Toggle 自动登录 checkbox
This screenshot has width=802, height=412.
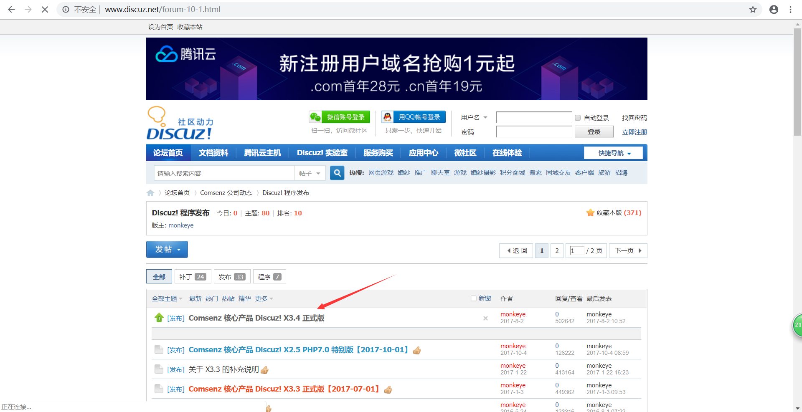tap(578, 118)
